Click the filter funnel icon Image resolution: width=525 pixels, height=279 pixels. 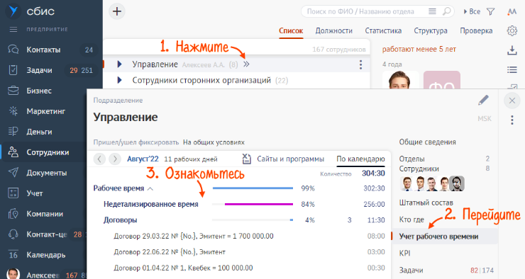[490, 12]
